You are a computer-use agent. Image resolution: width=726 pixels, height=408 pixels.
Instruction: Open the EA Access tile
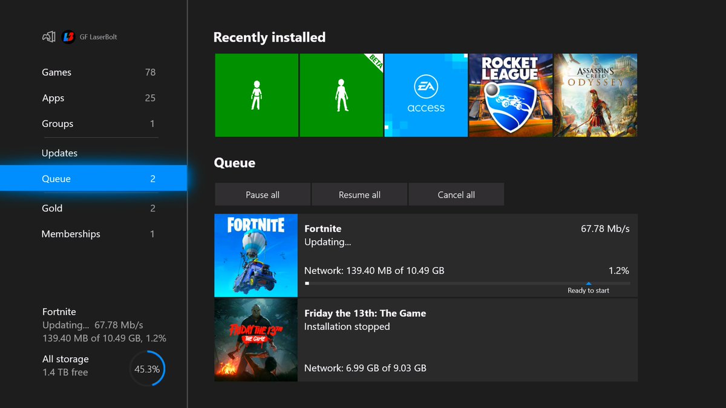(426, 95)
